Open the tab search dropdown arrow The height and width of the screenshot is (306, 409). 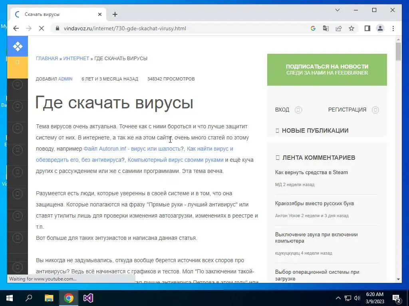pos(337,10)
